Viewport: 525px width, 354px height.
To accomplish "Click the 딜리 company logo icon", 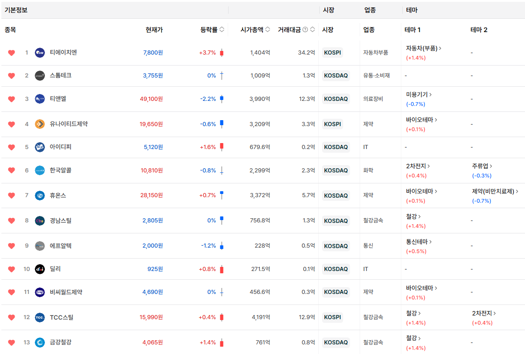I will (x=40, y=269).
